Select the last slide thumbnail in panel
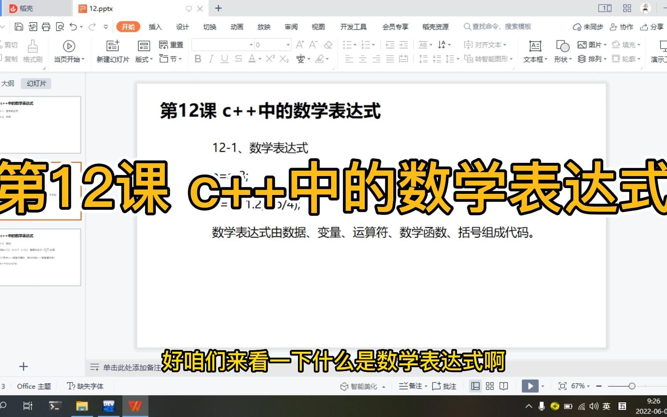The height and width of the screenshot is (417, 667). [41, 257]
